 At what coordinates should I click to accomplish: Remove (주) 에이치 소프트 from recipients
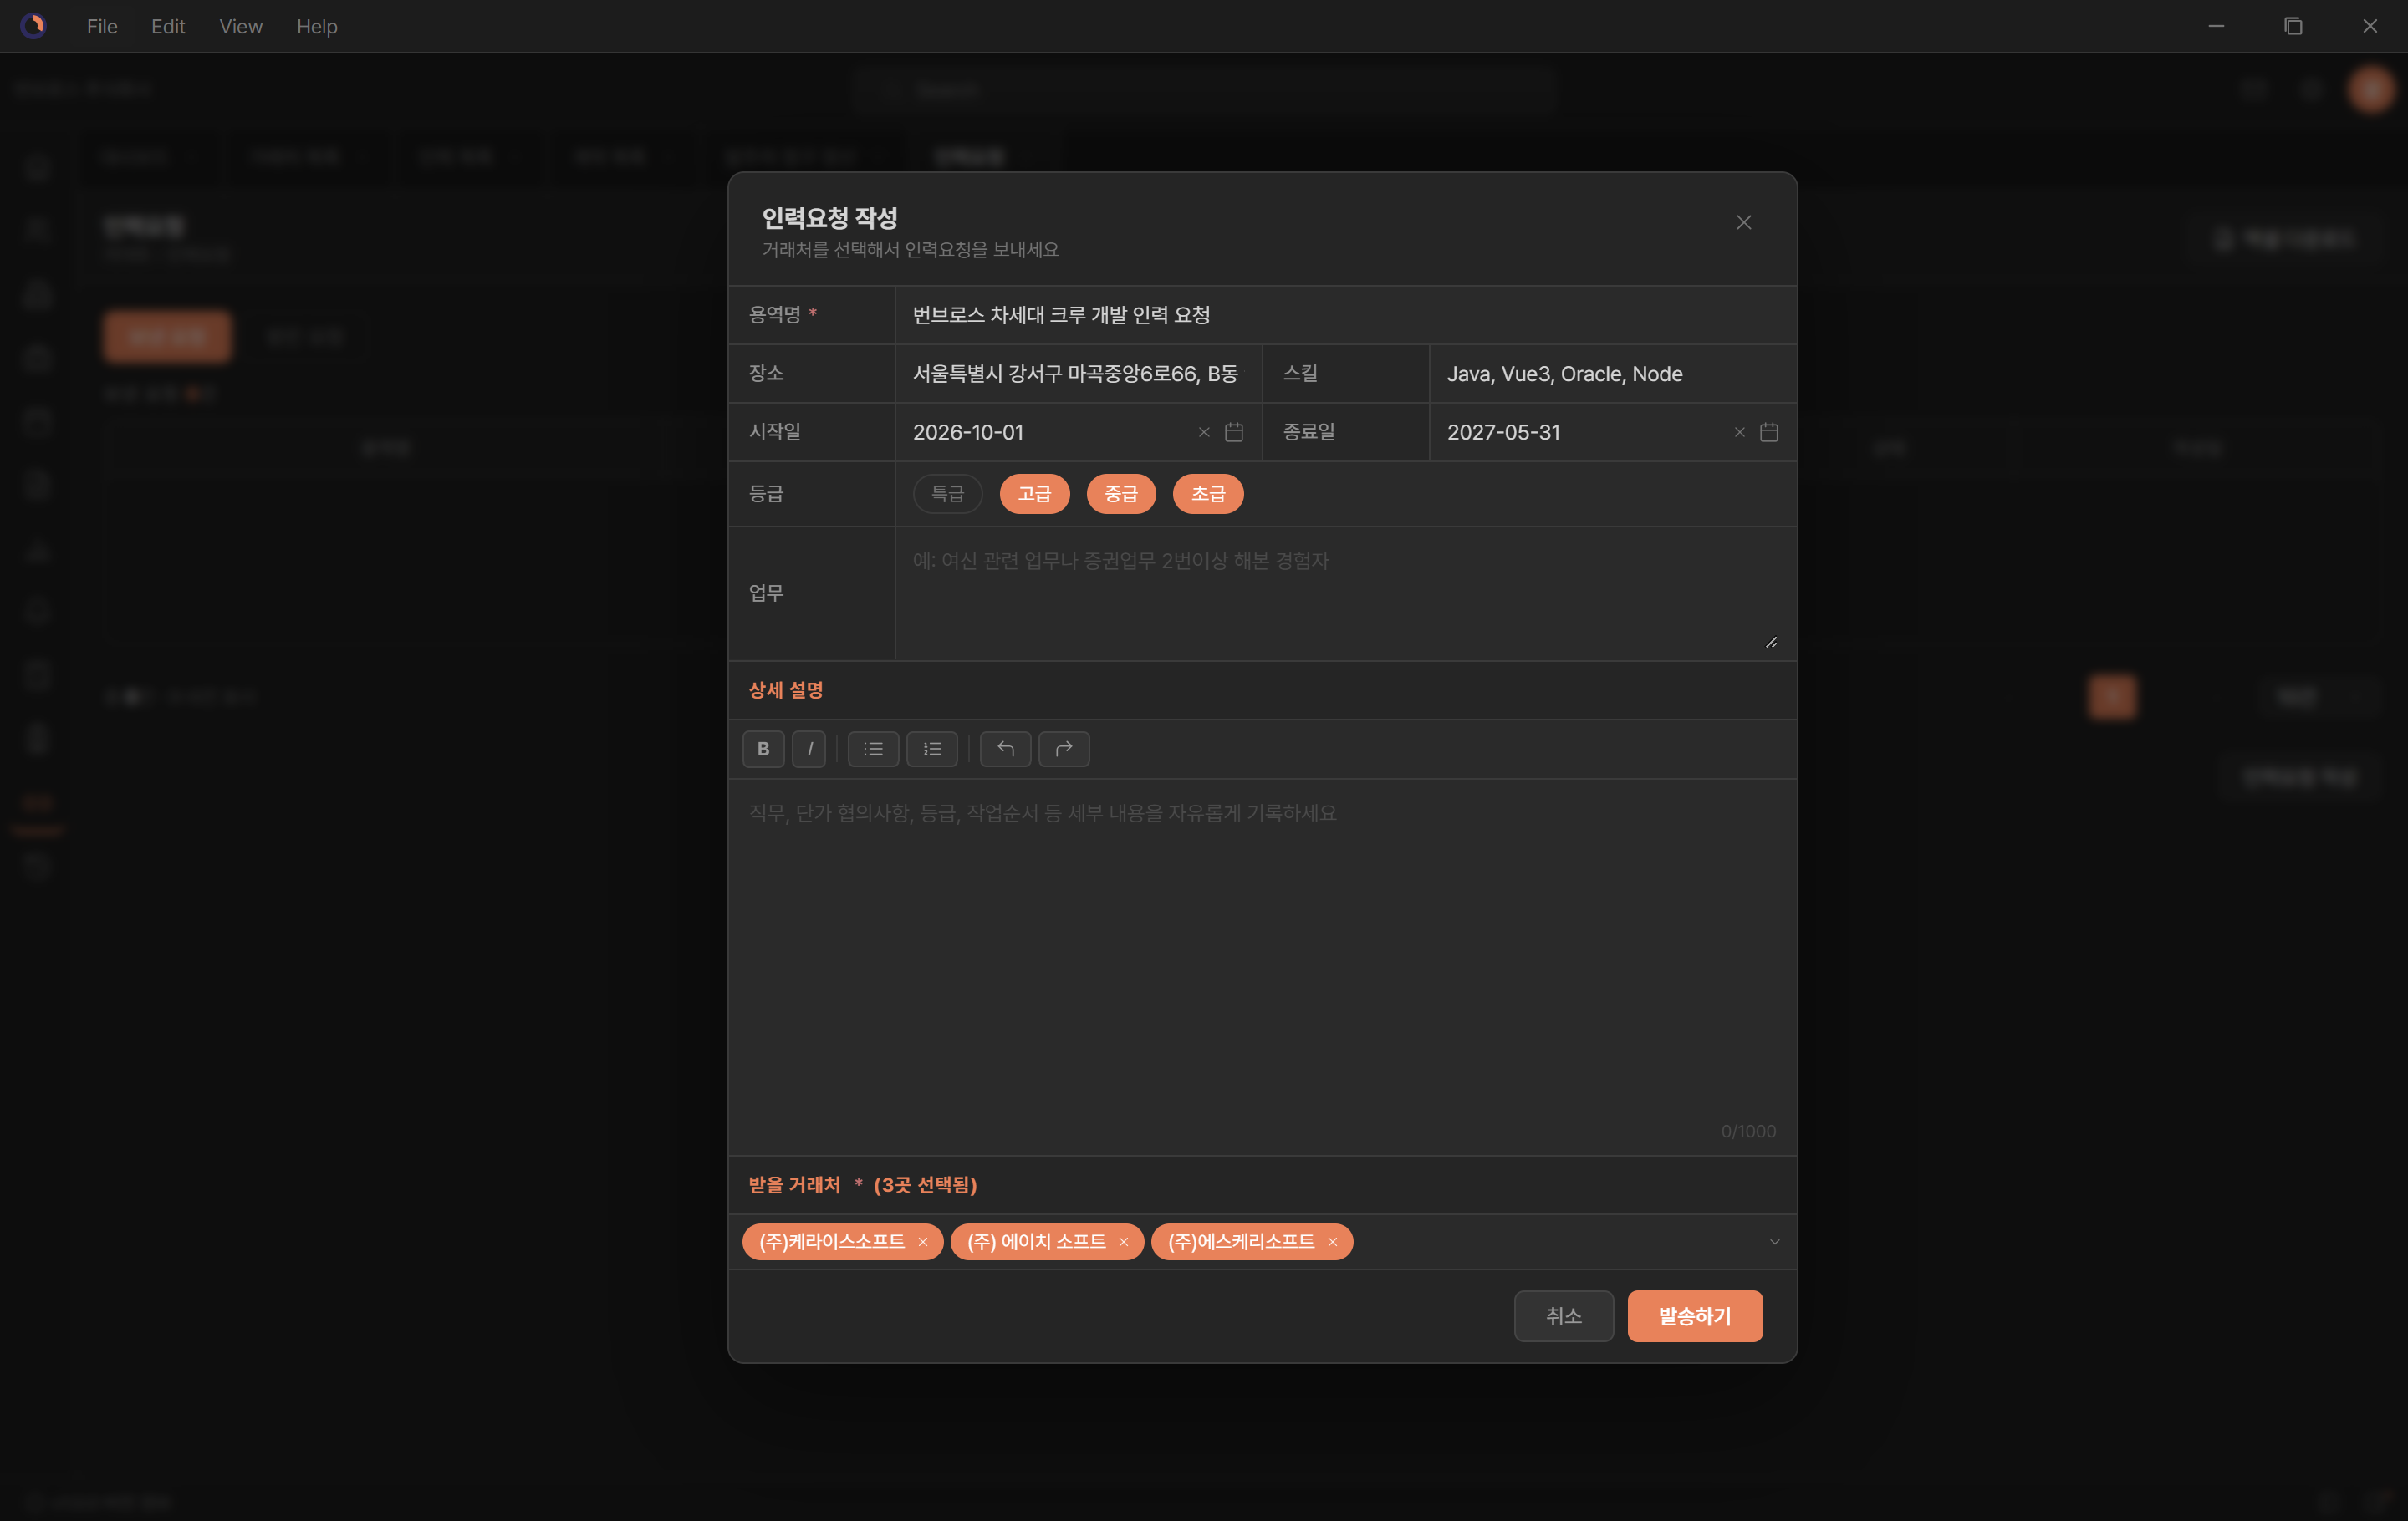click(1123, 1241)
